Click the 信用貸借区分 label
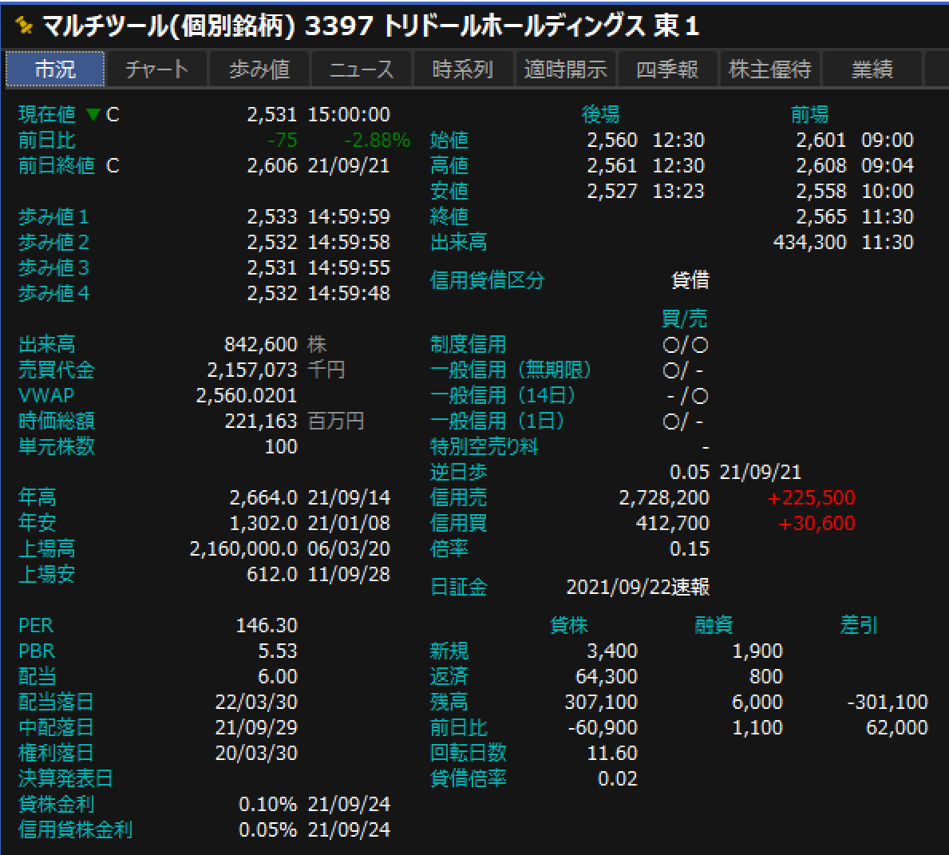Viewport: 949px width, 855px height. 487,280
